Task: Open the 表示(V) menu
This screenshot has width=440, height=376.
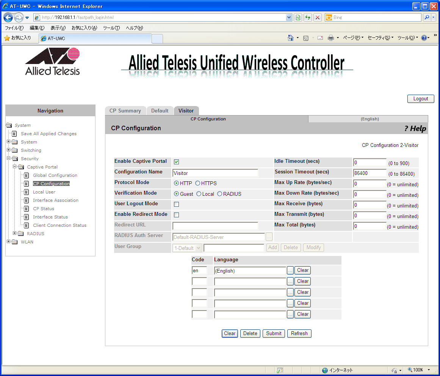Action: coord(58,28)
